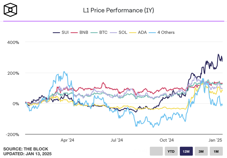Hide the ADA legend series
Image resolution: width=227 pixels, height=158 pixels.
(138, 32)
